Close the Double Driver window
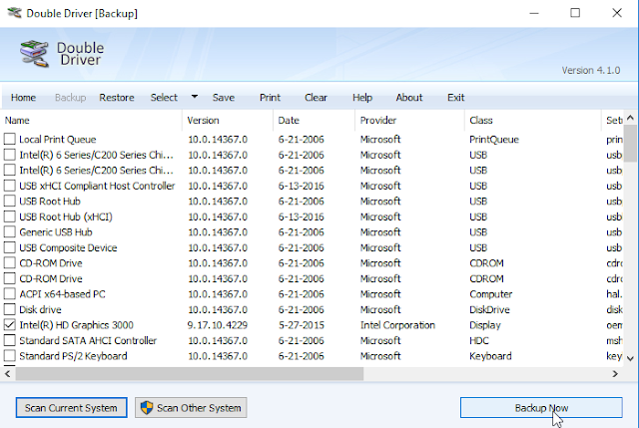The width and height of the screenshot is (639, 428). click(x=617, y=13)
